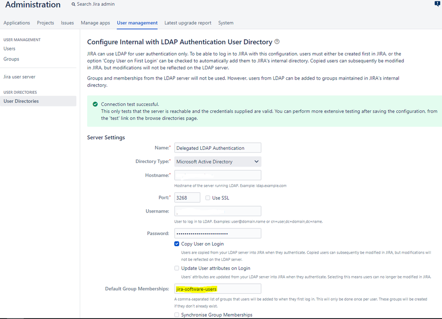Go to Jira user server
The image size is (442, 319).
(x=19, y=77)
